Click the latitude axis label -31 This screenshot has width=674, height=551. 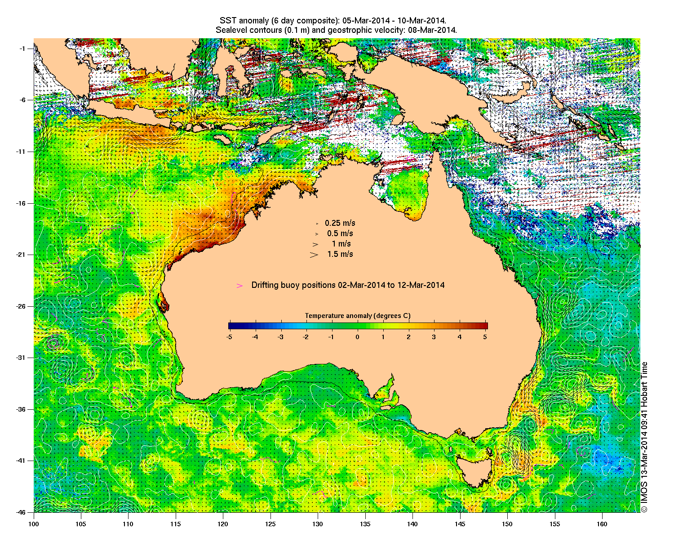(22, 358)
